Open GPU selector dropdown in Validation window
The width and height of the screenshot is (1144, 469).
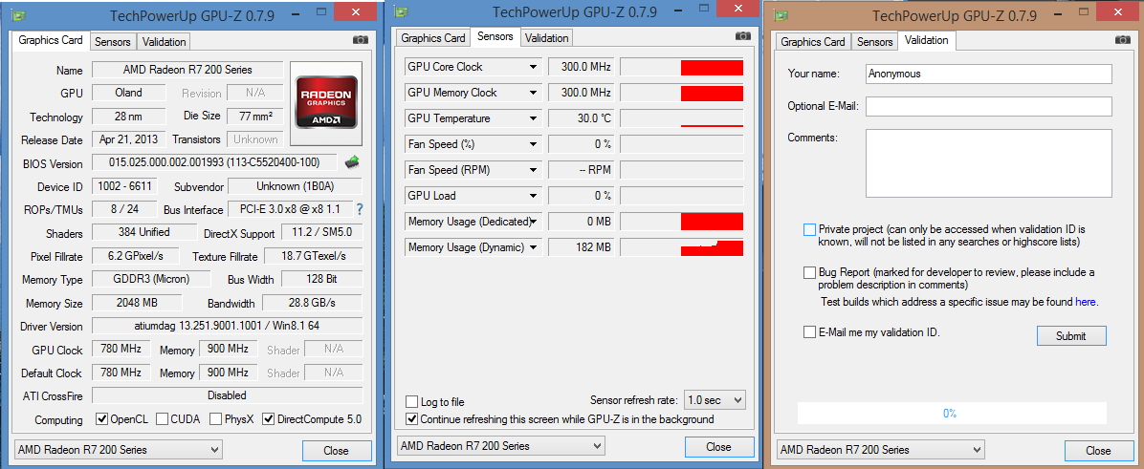point(881,450)
